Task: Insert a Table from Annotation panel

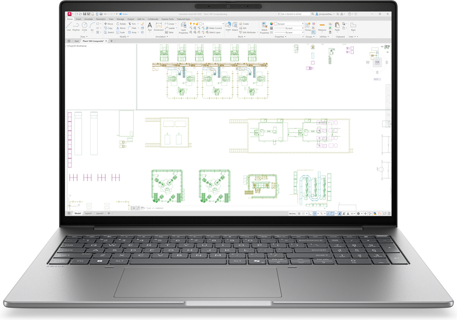Action: (169, 33)
